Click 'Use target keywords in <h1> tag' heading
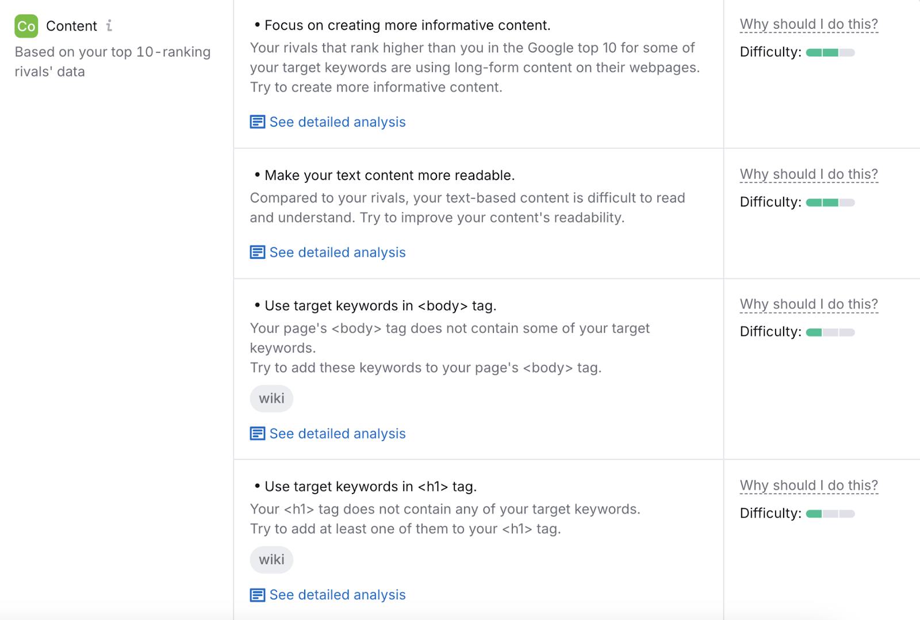The width and height of the screenshot is (920, 620). tap(370, 487)
